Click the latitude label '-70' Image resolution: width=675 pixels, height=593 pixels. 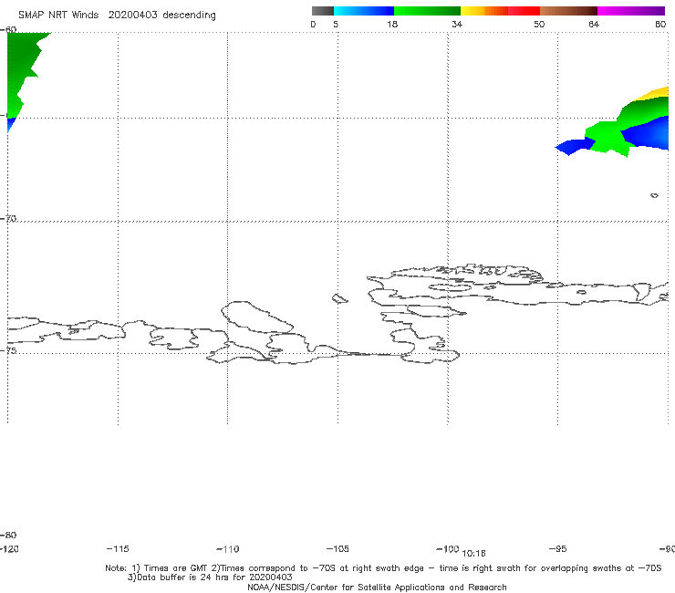click(x=8, y=219)
